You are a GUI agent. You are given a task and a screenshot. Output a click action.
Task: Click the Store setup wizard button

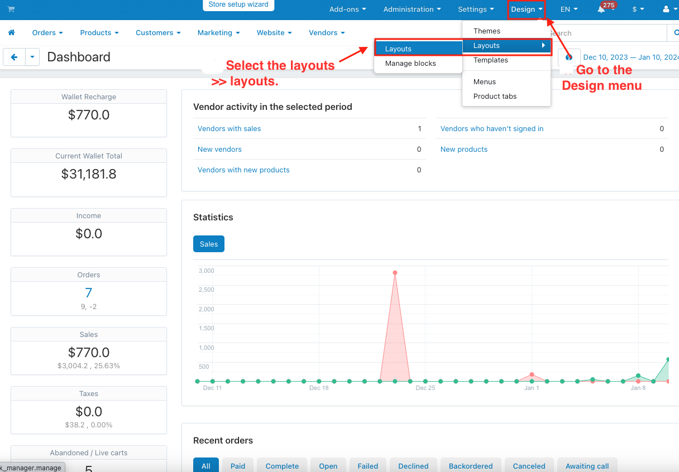click(x=238, y=5)
